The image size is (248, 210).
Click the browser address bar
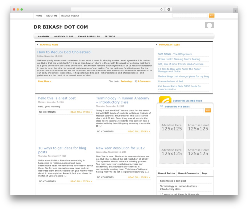pos(118,9)
